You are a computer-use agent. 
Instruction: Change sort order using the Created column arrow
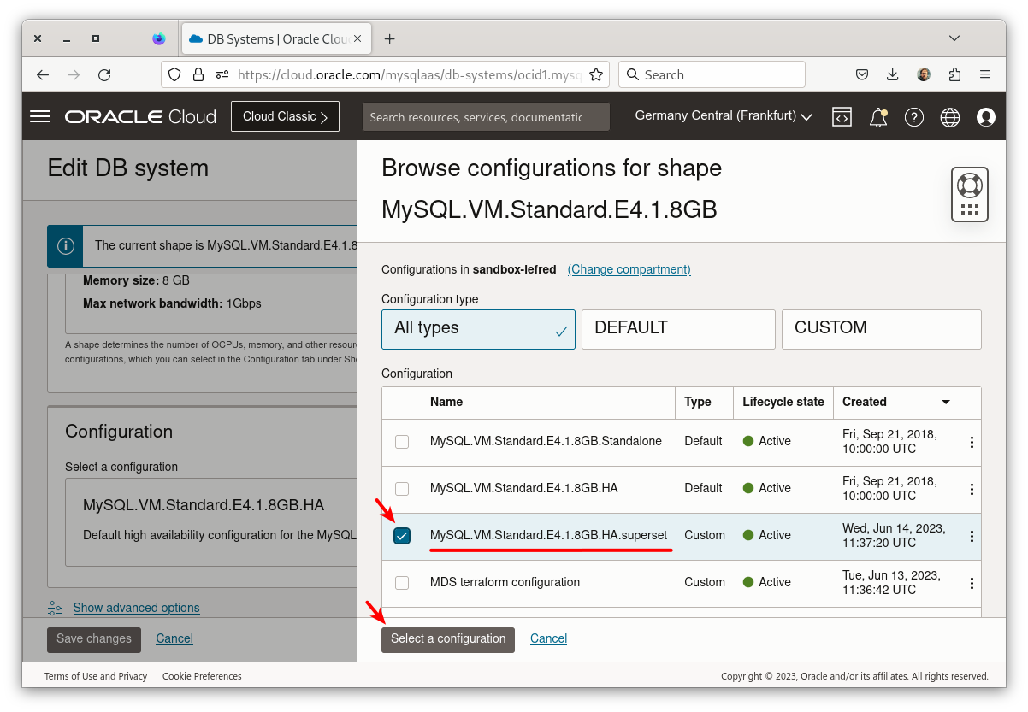point(947,402)
